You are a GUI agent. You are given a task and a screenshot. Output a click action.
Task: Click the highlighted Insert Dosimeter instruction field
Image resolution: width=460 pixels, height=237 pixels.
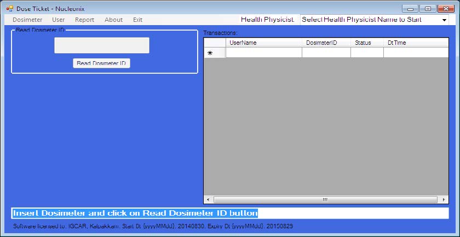[230, 213]
